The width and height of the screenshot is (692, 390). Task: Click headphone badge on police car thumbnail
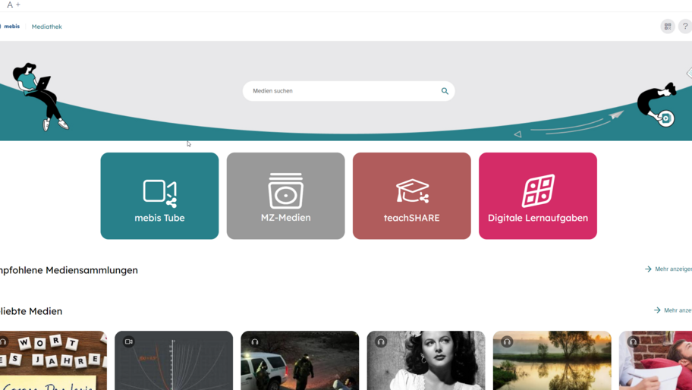(x=255, y=341)
